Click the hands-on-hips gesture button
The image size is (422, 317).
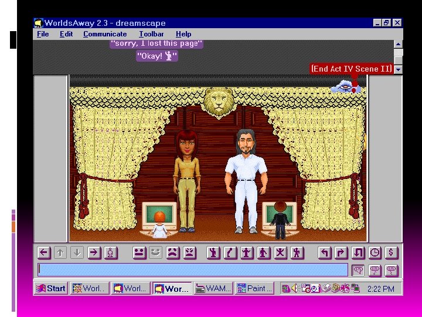297,253
